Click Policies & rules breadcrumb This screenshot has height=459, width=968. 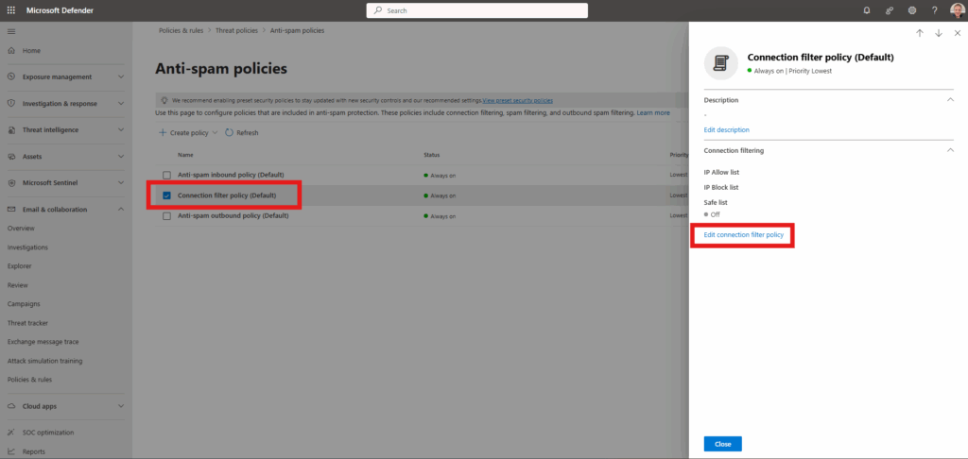pyautogui.click(x=181, y=30)
